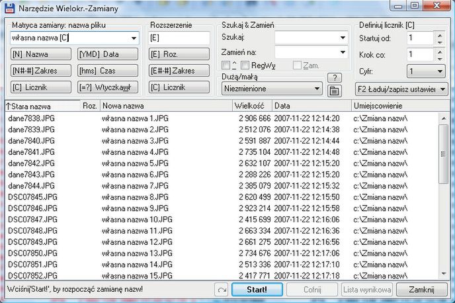
Task: Insert the [hms] Czas placeholder
Action: click(x=108, y=71)
